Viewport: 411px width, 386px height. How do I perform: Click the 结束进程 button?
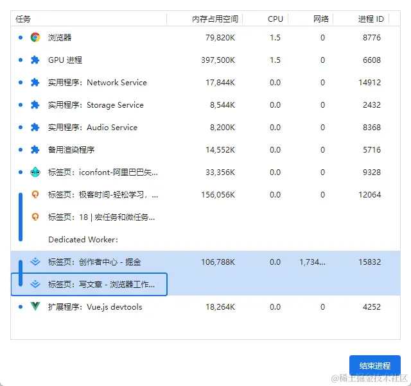tap(375, 365)
